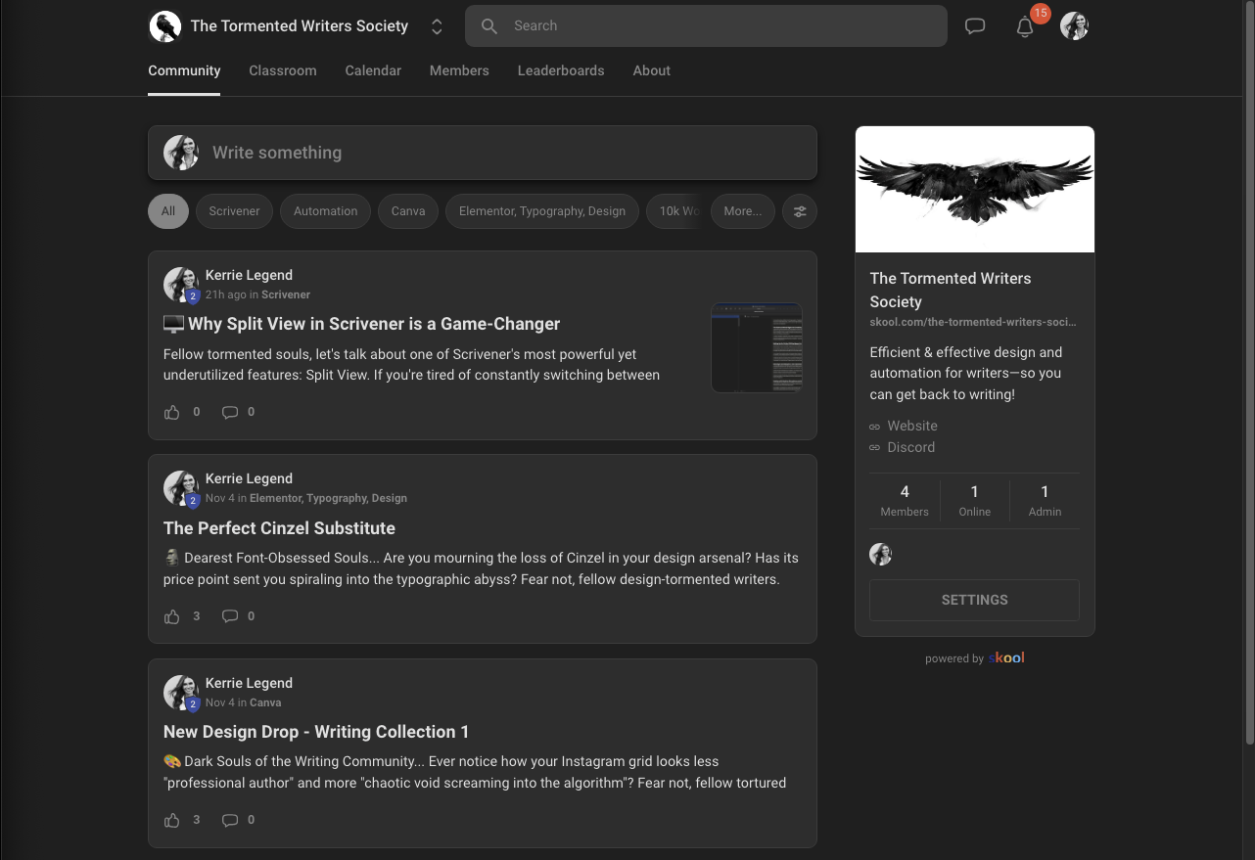Filter posts by Scrivener category
Viewport: 1255px width, 860px height.
(234, 211)
